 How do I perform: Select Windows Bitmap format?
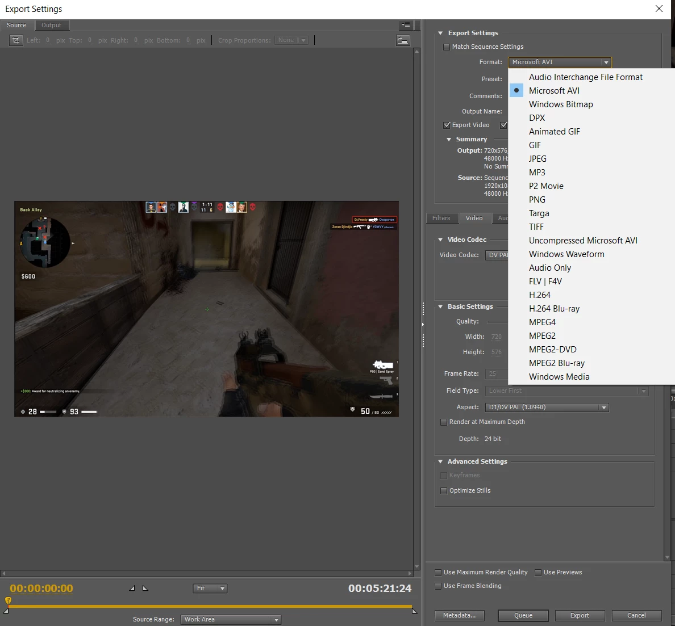click(560, 104)
